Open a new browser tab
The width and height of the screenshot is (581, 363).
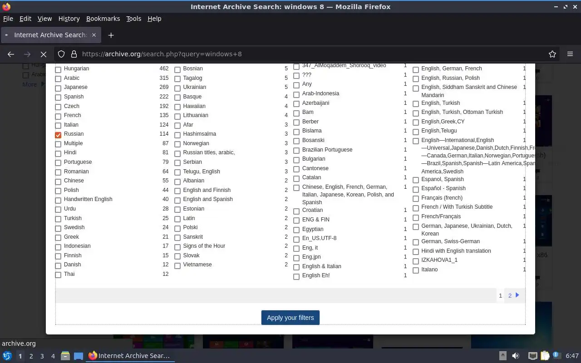click(x=111, y=35)
